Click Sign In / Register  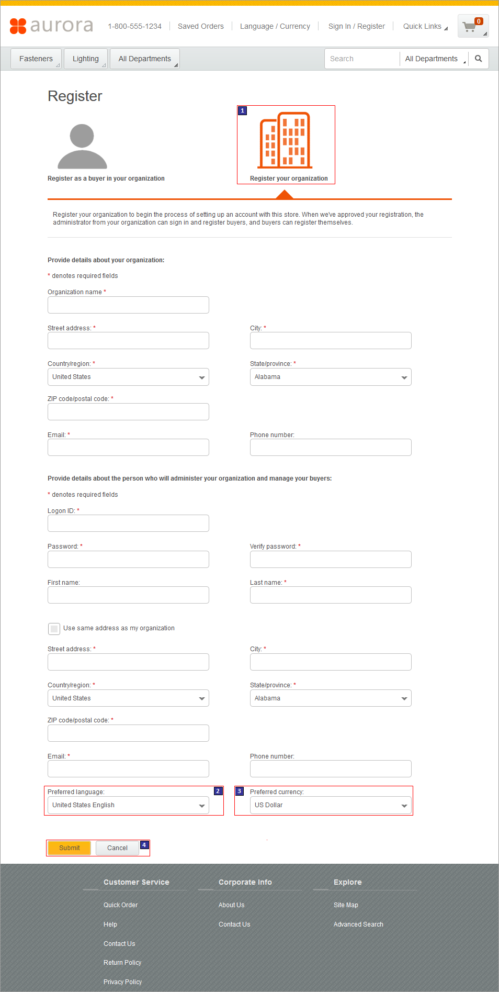pos(356,26)
